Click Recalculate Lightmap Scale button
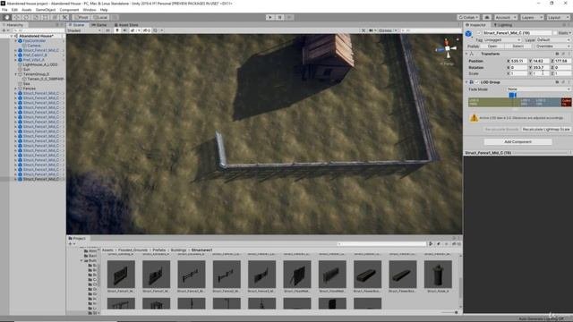Image resolution: width=573 pixels, height=322 pixels. click(x=546, y=129)
